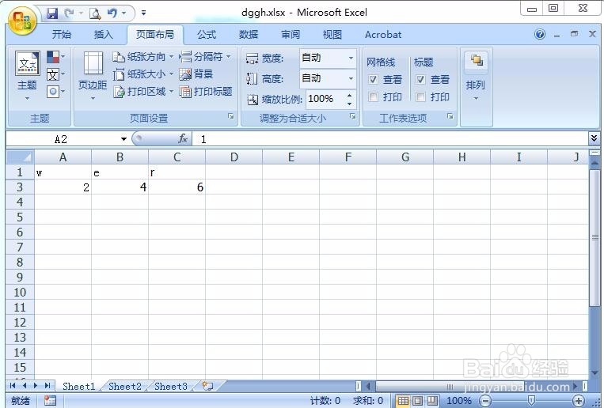604x408 pixels.
Task: Open theme Colors options
Action: [56, 57]
